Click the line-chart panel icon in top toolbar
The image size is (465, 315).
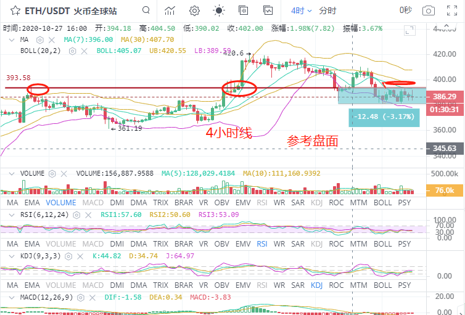pos(268,10)
